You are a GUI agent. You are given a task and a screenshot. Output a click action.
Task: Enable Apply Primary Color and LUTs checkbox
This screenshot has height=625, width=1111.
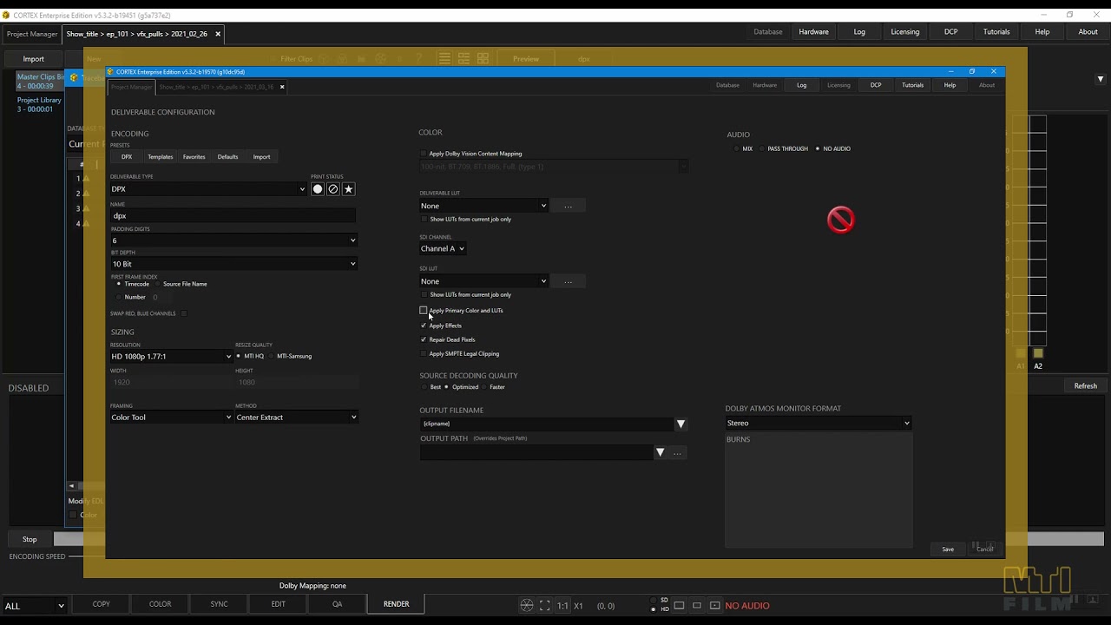[424, 311]
